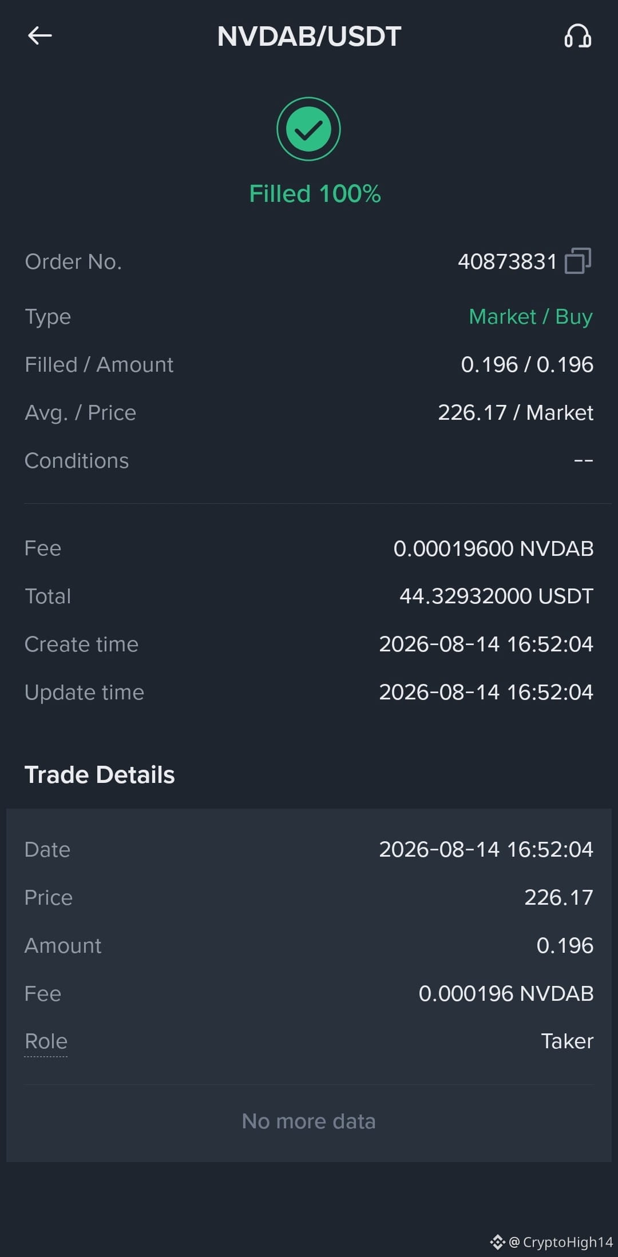618x1257 pixels.
Task: Tap the Filled 100% status text
Action: (315, 194)
